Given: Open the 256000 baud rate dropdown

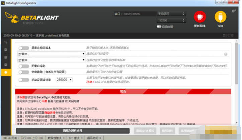Looking at the screenshot, I should [x=64, y=80].
